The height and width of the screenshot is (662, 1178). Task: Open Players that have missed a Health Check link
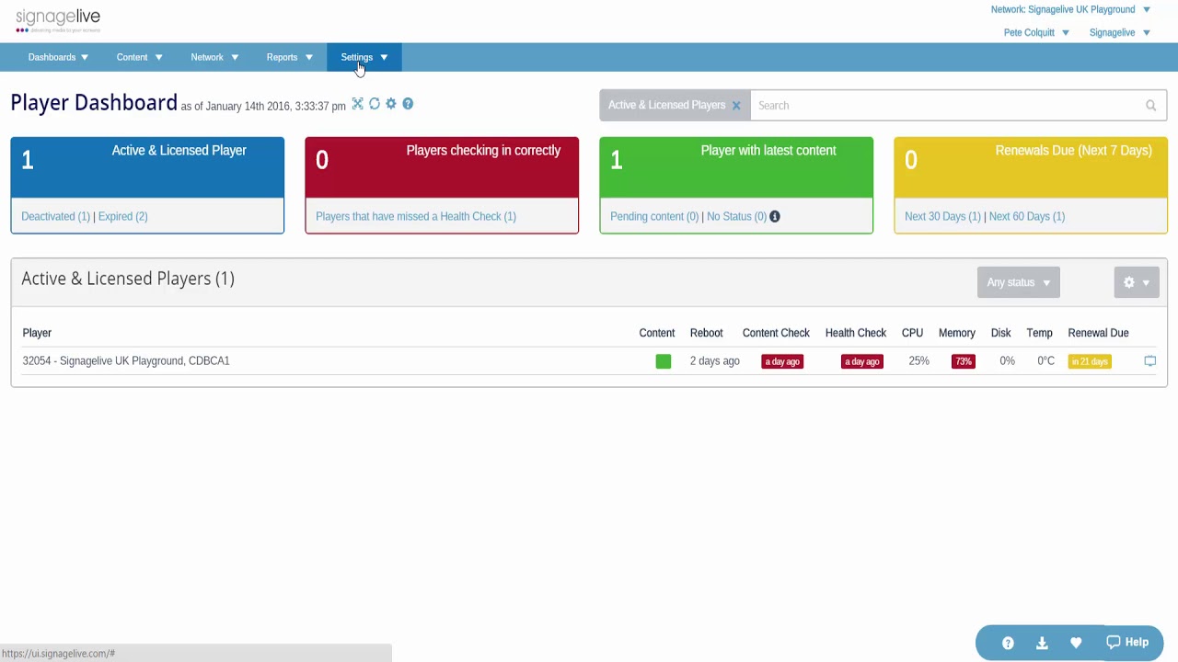coord(416,216)
